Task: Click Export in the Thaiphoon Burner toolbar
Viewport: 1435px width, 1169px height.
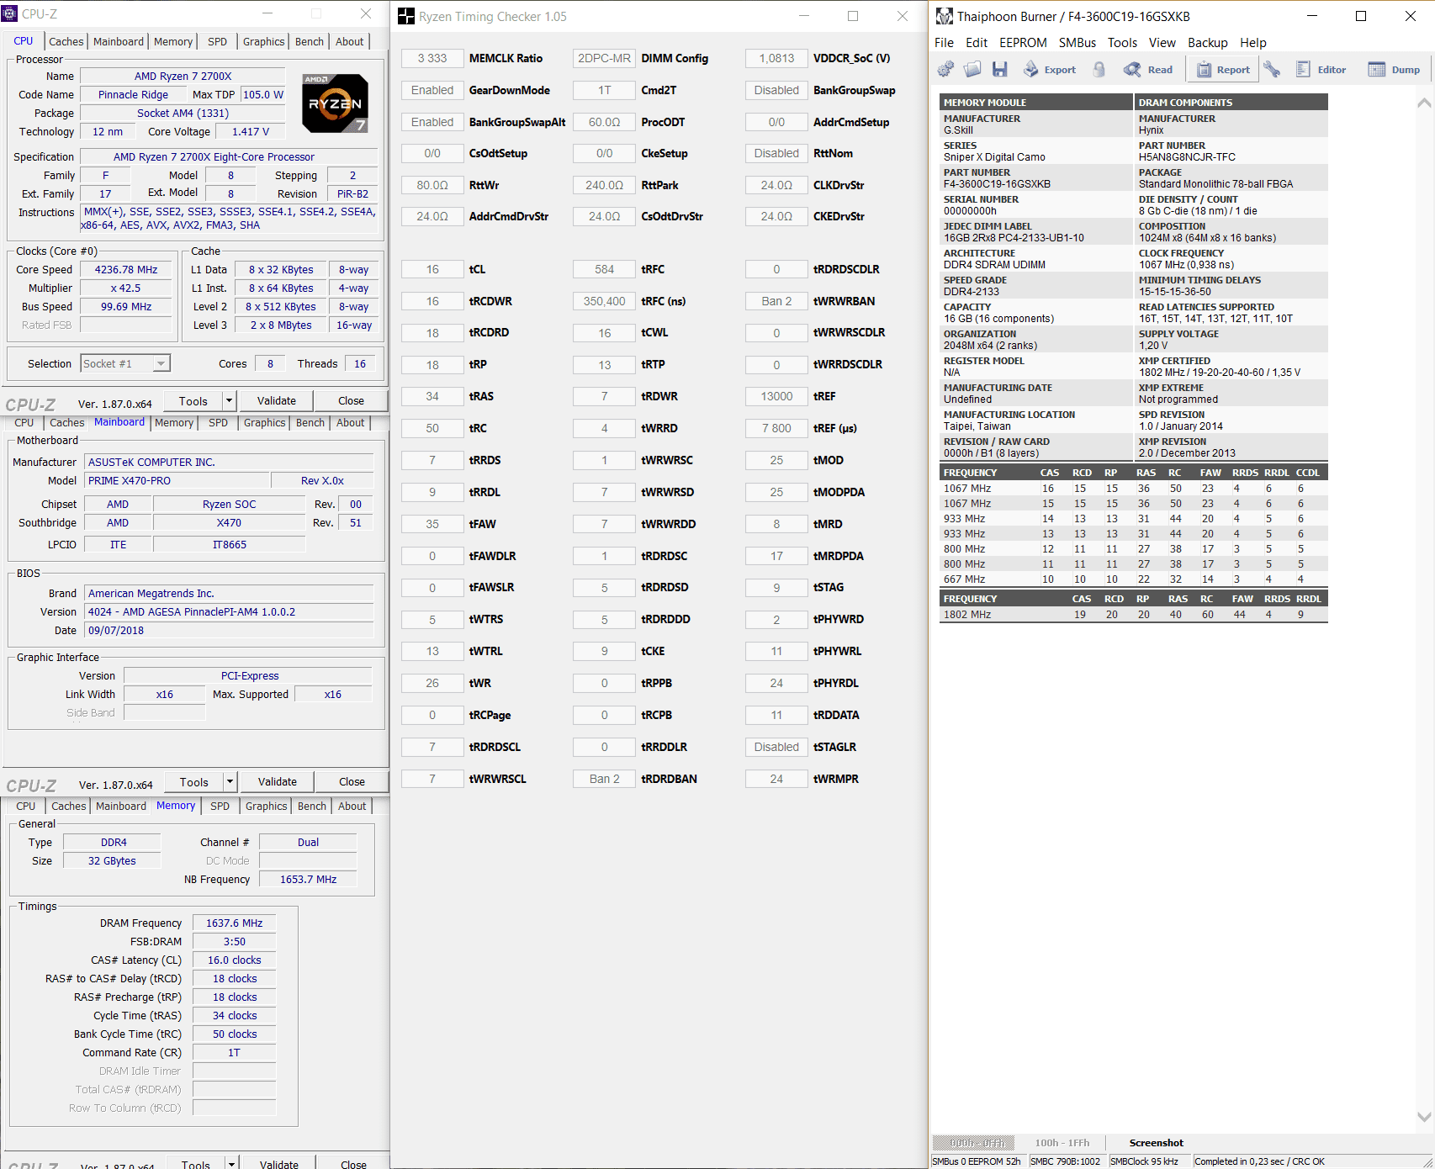Action: pos(1050,69)
